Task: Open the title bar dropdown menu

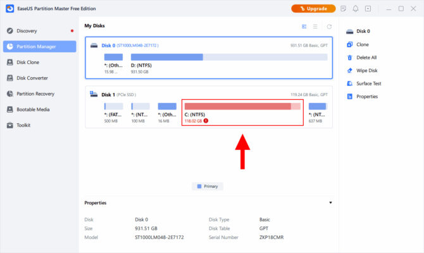Action: (369, 9)
